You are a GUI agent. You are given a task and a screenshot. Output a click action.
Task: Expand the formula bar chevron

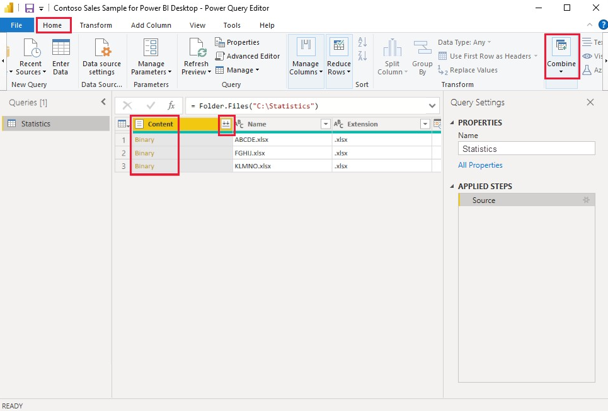point(432,106)
